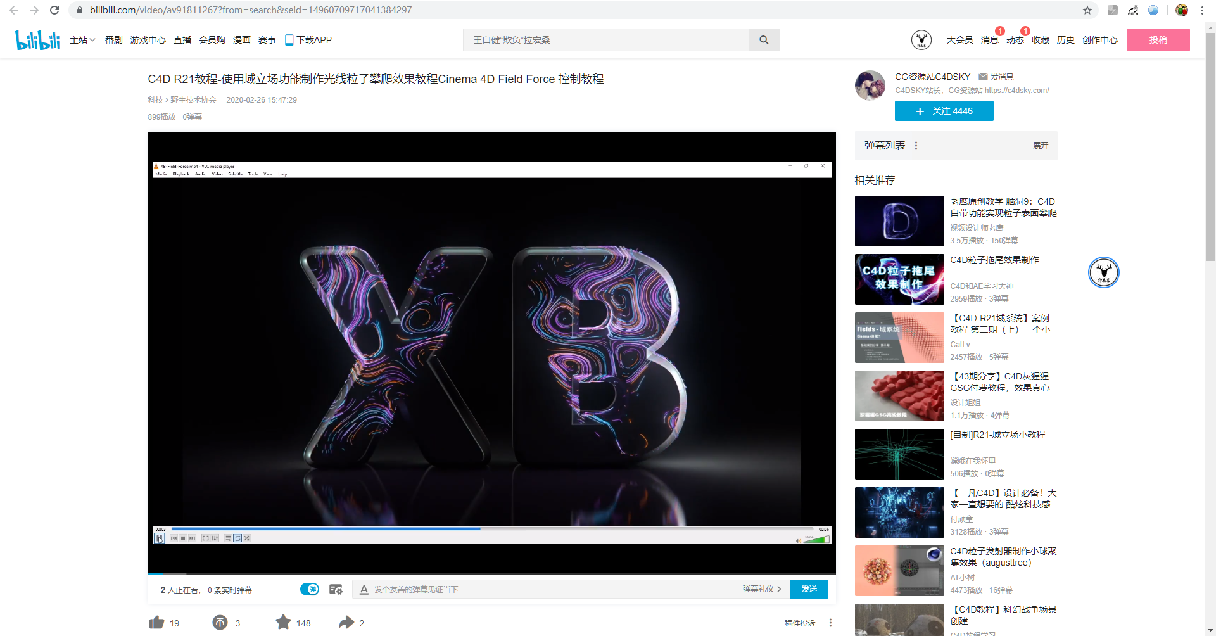Image resolution: width=1216 pixels, height=636 pixels.
Task: Send the danmaku with 发送 button
Action: 809,589
